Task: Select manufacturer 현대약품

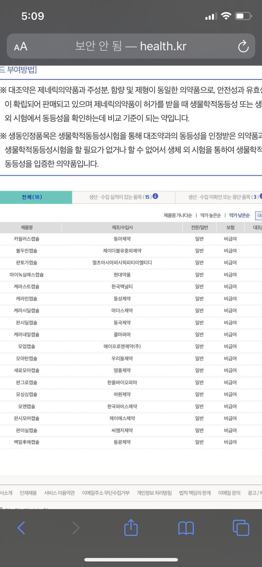Action: 122,275
